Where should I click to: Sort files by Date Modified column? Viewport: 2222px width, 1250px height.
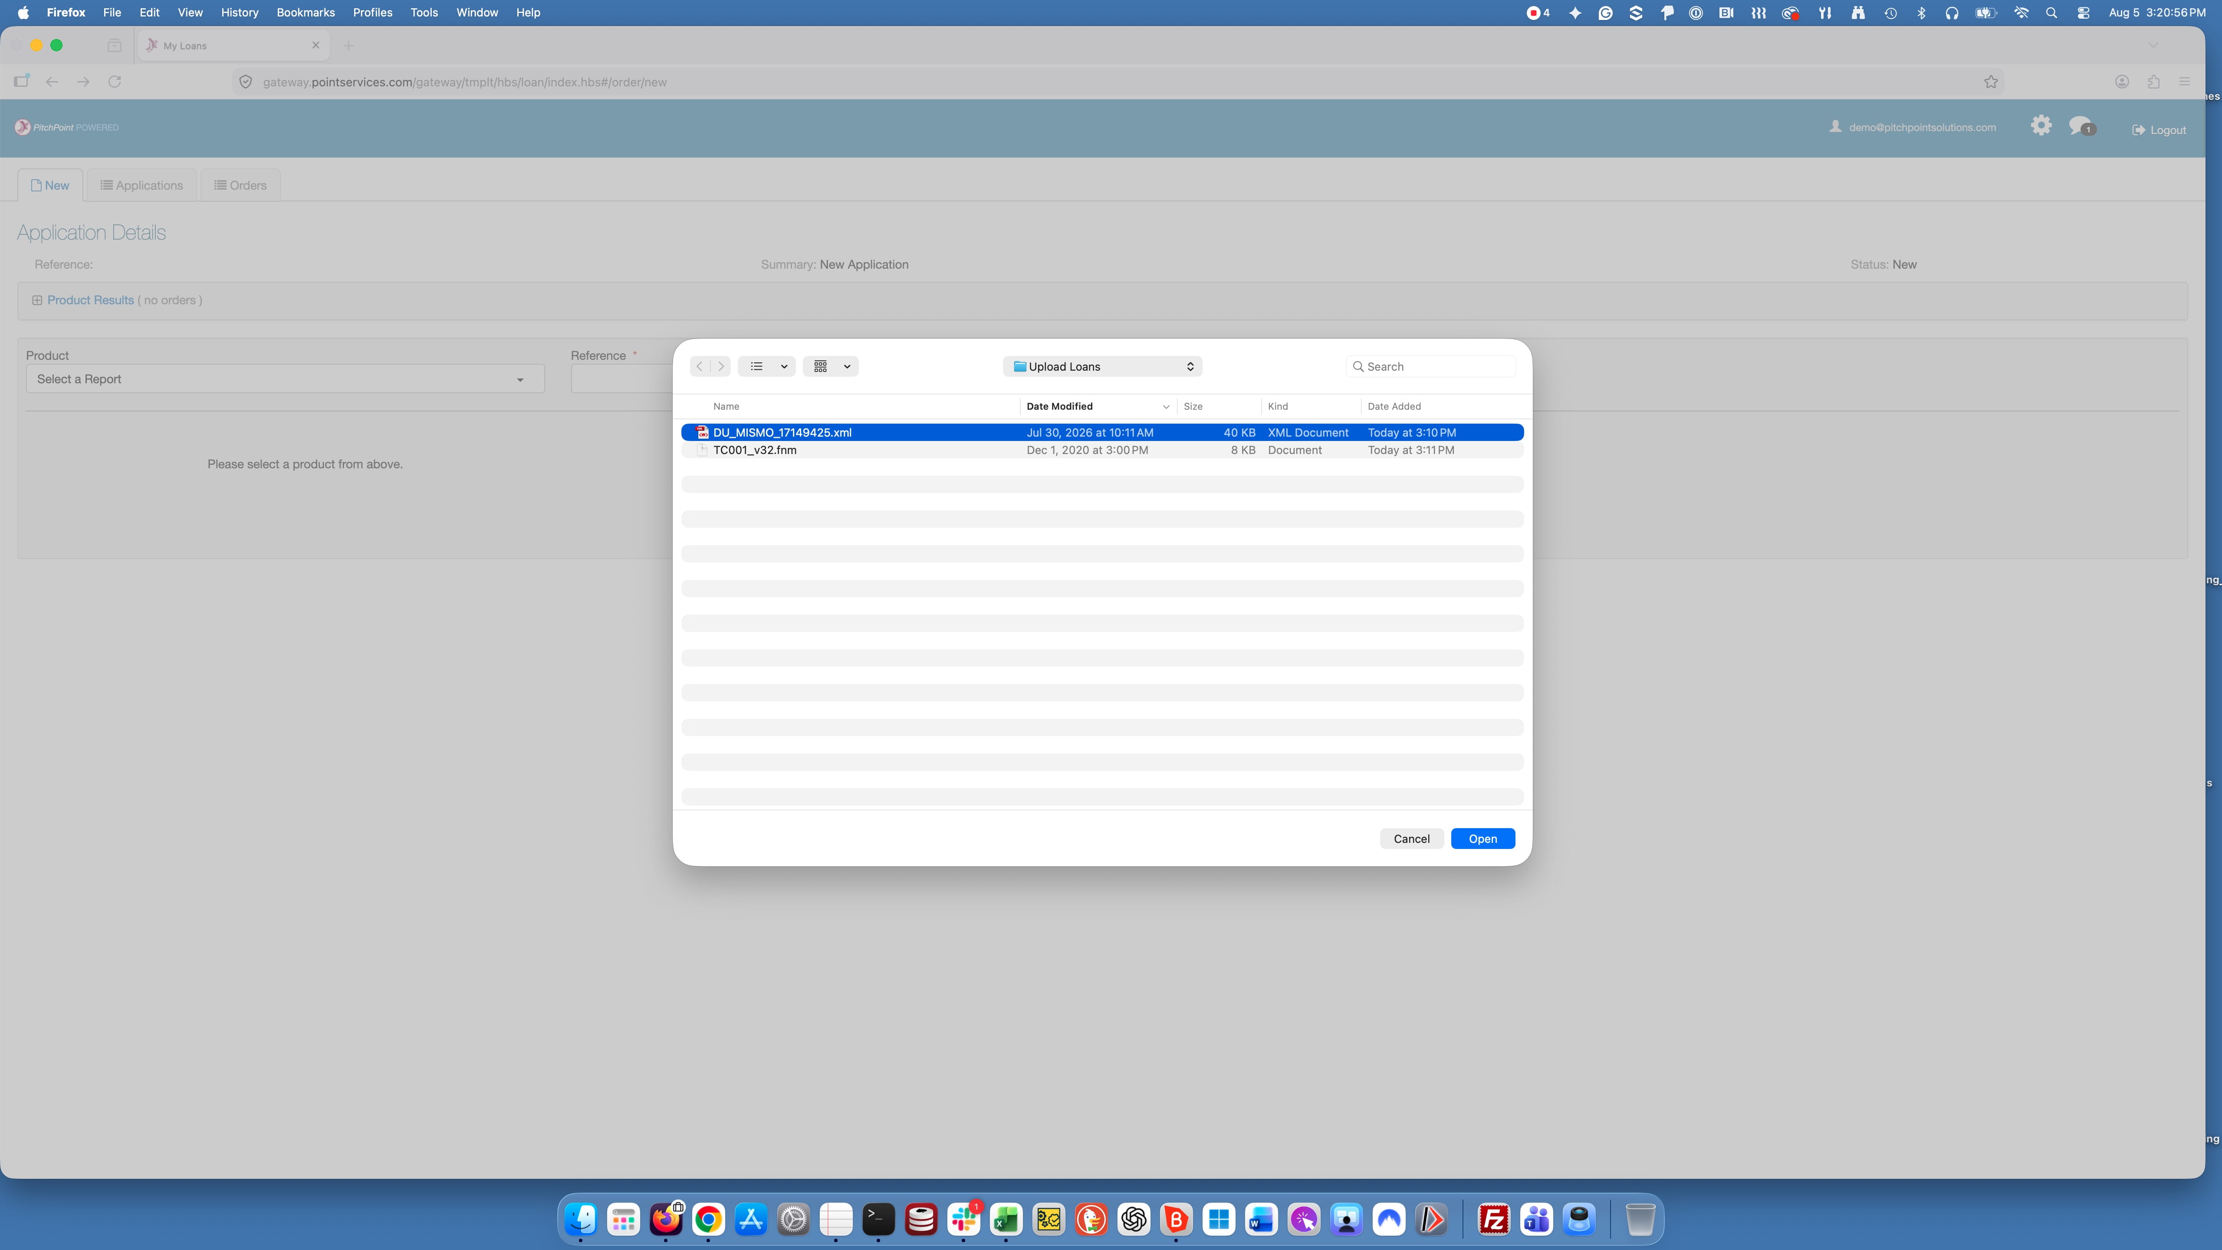pos(1097,406)
